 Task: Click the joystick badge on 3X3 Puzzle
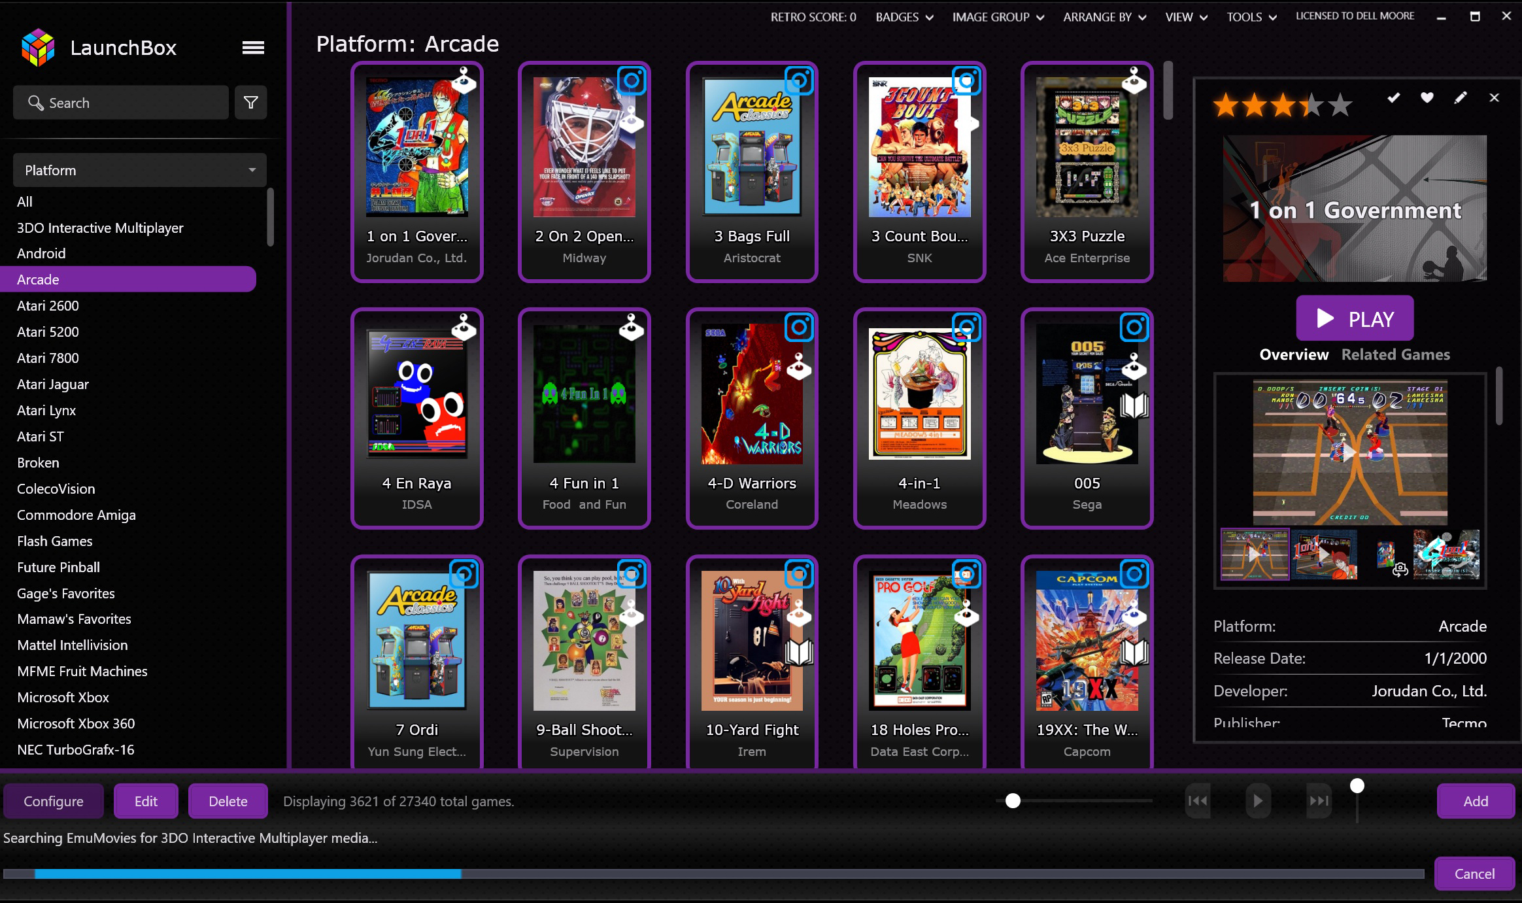click(x=1134, y=81)
